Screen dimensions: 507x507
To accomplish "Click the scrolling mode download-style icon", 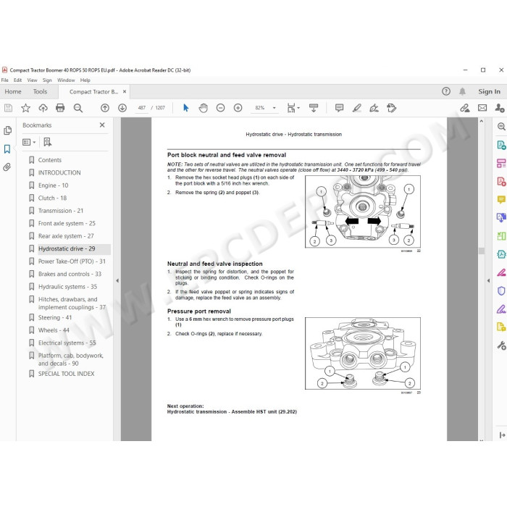I will pos(314,108).
